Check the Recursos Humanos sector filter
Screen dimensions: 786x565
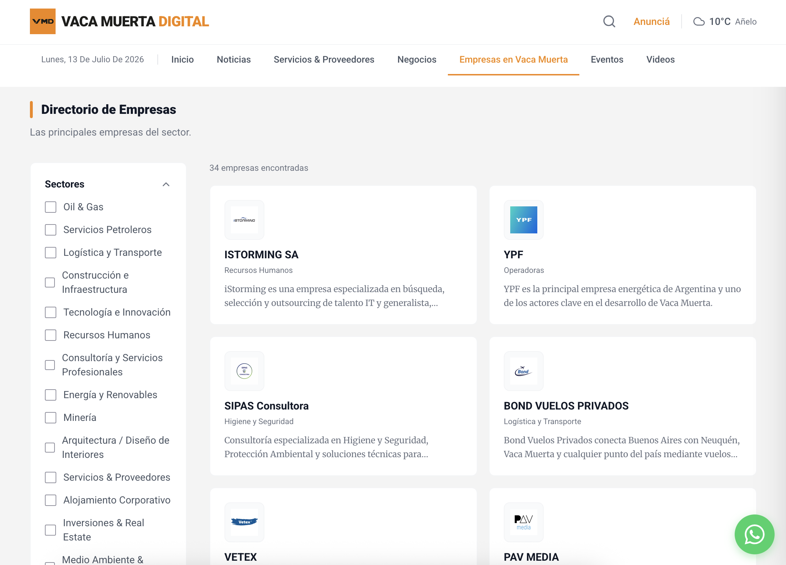51,335
